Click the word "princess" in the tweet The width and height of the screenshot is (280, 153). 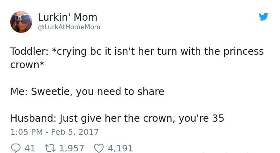coord(243,52)
